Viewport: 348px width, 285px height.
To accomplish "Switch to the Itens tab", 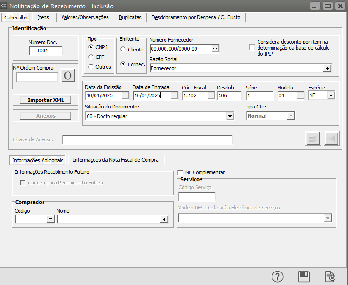I will click(43, 17).
